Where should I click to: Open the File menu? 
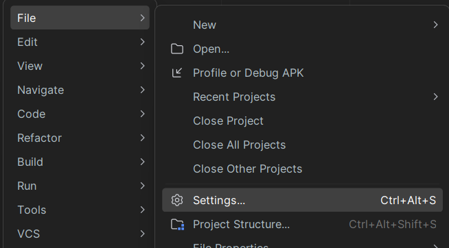coord(80,18)
